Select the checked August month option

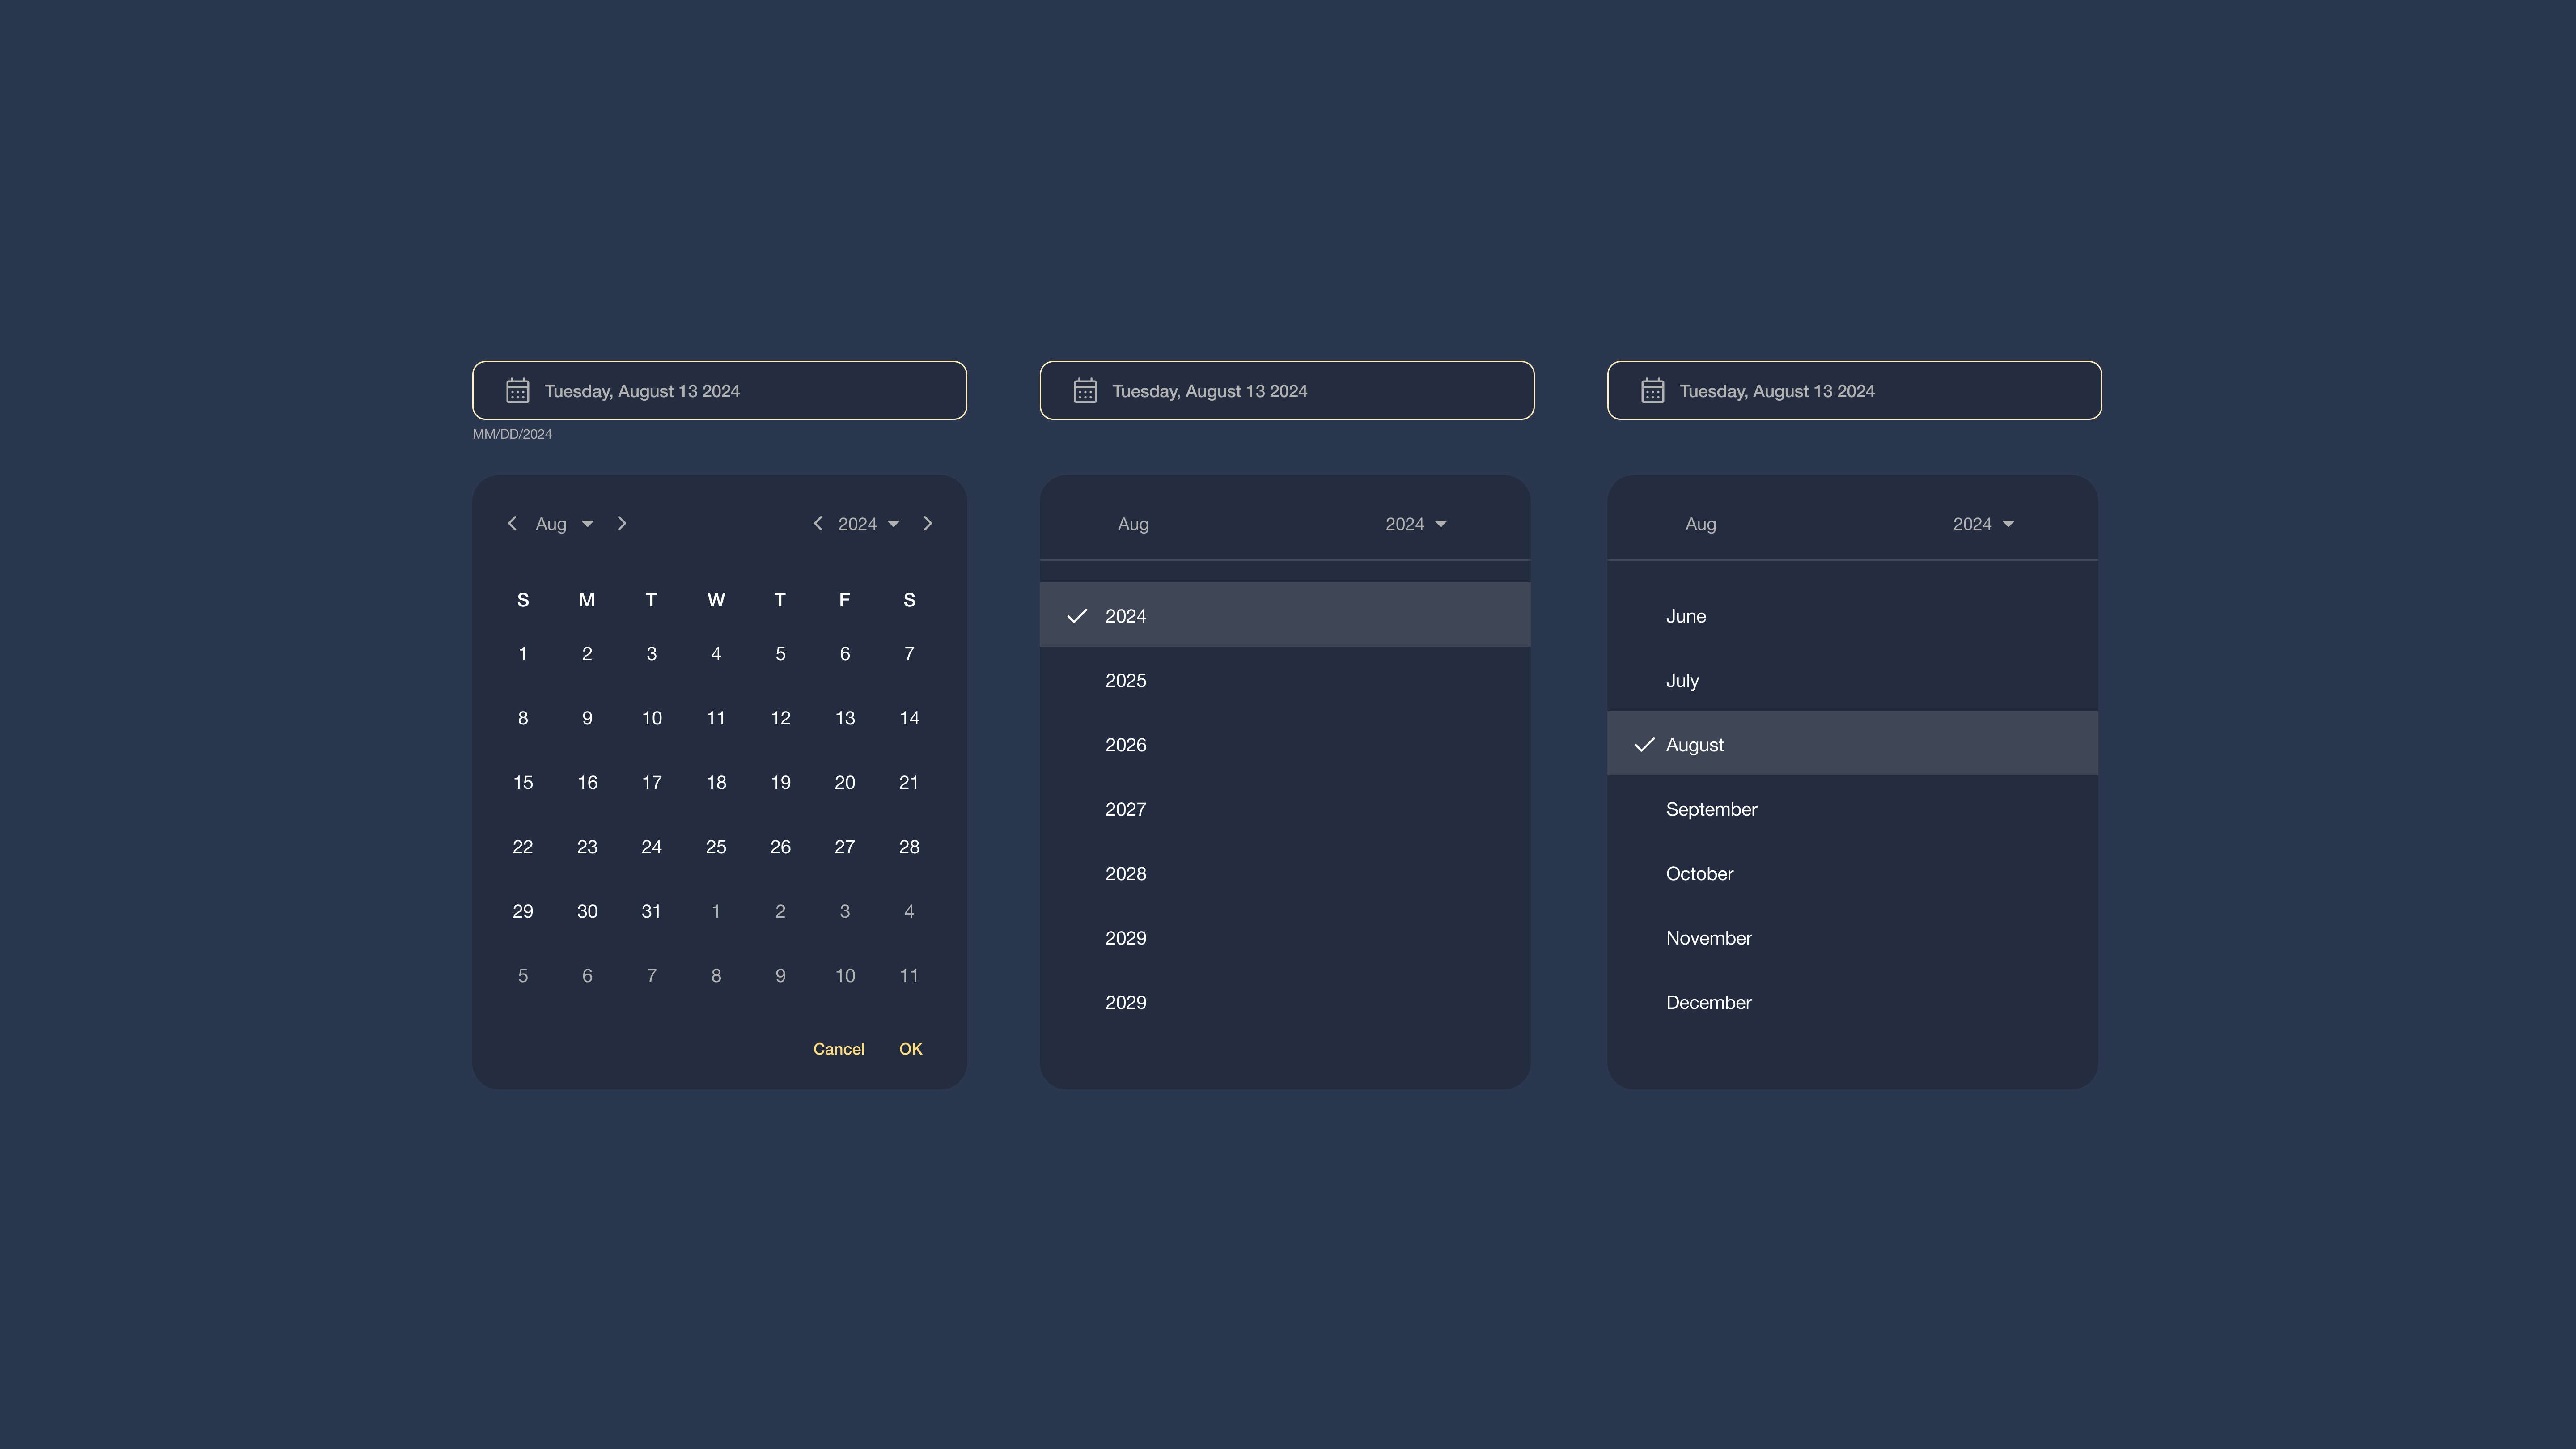click(x=1852, y=744)
